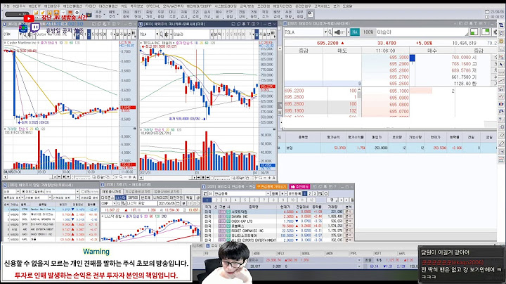Open TSLA symbol dropdown in order book
Image resolution: width=506 pixels, height=284 pixels.
tap(325, 32)
